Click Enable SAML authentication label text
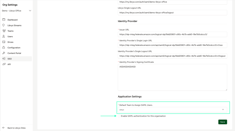The width and height of the screenshot is (235, 131). click(x=143, y=116)
